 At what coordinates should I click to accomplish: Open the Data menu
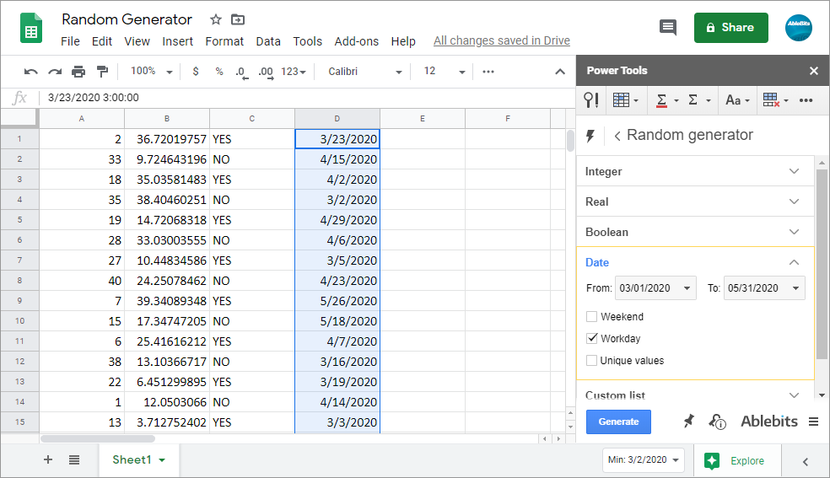[x=268, y=41]
